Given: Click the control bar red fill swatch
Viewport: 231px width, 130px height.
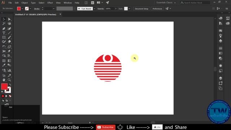Looking at the screenshot, I should coord(19,9).
